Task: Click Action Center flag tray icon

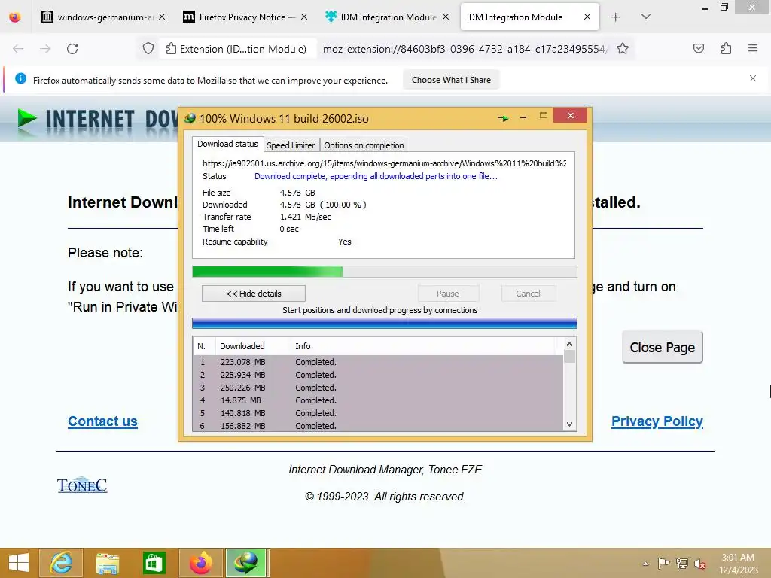Action: point(663,563)
